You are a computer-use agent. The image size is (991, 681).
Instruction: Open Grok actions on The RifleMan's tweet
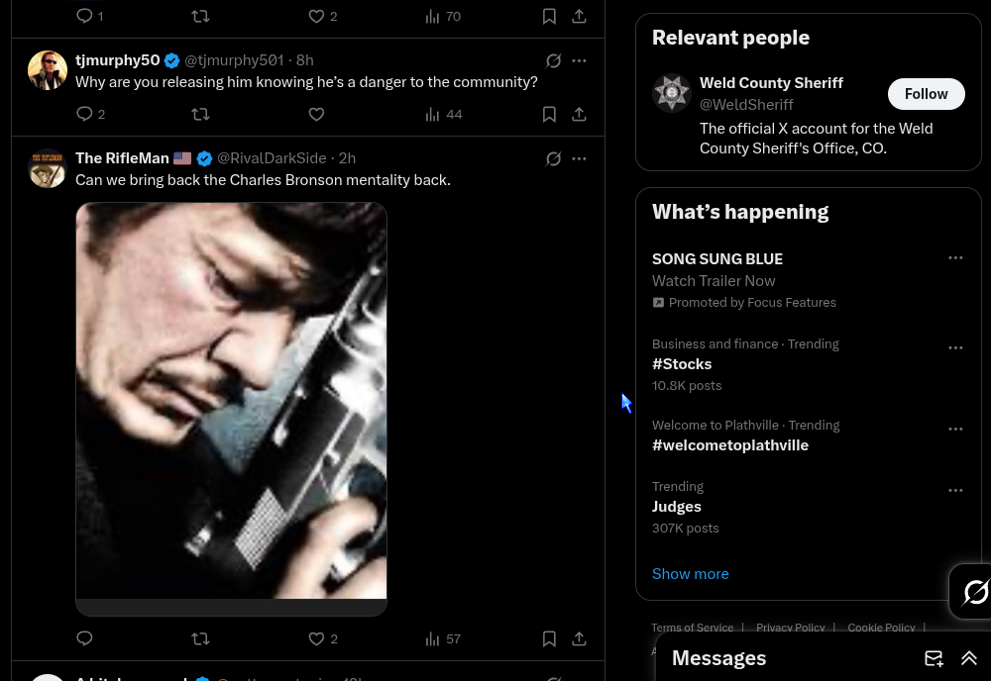tap(554, 158)
